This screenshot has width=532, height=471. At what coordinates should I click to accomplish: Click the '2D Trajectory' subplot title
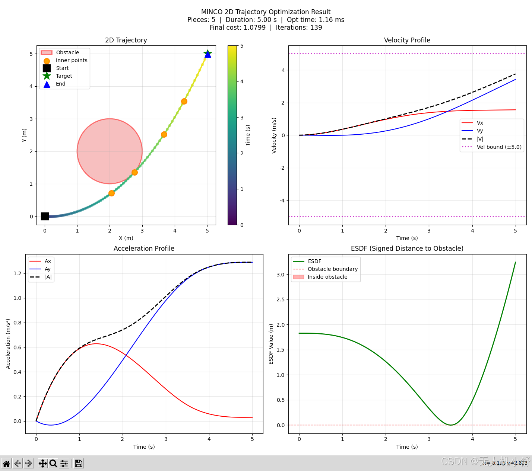click(126, 40)
